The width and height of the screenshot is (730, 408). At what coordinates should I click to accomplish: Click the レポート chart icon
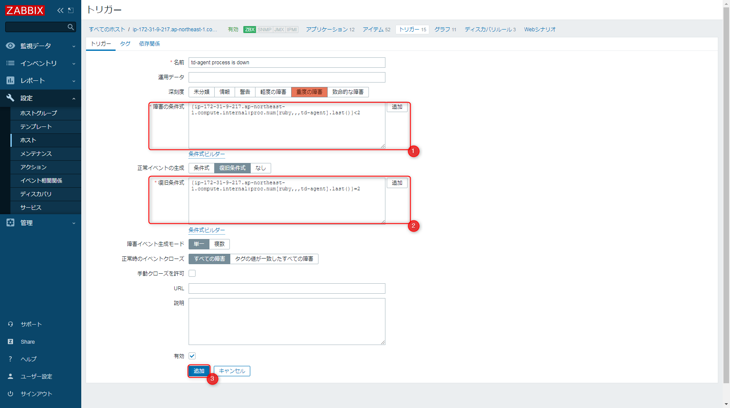coord(10,80)
